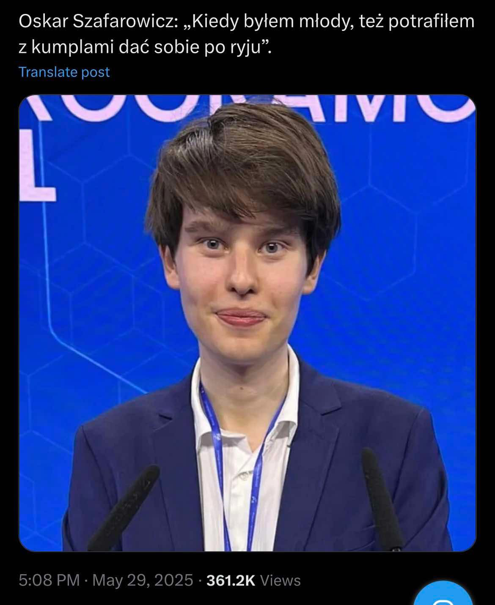Open the attached photo in full view
The height and width of the screenshot is (605, 495).
[247, 323]
